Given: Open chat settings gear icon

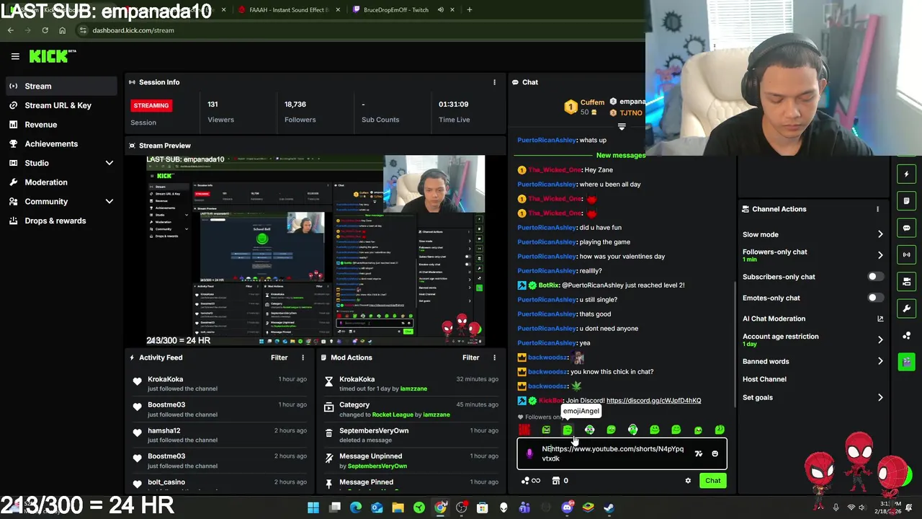Looking at the screenshot, I should pos(688,481).
